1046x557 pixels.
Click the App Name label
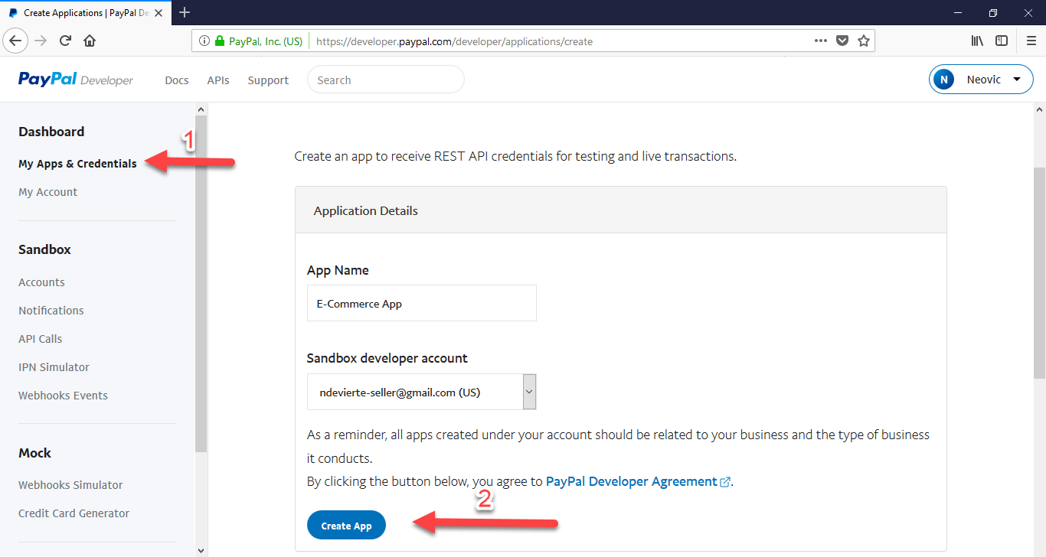click(x=338, y=270)
